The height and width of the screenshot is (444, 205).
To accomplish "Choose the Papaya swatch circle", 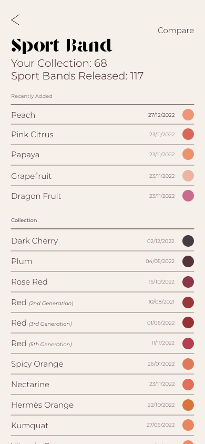I will [188, 154].
